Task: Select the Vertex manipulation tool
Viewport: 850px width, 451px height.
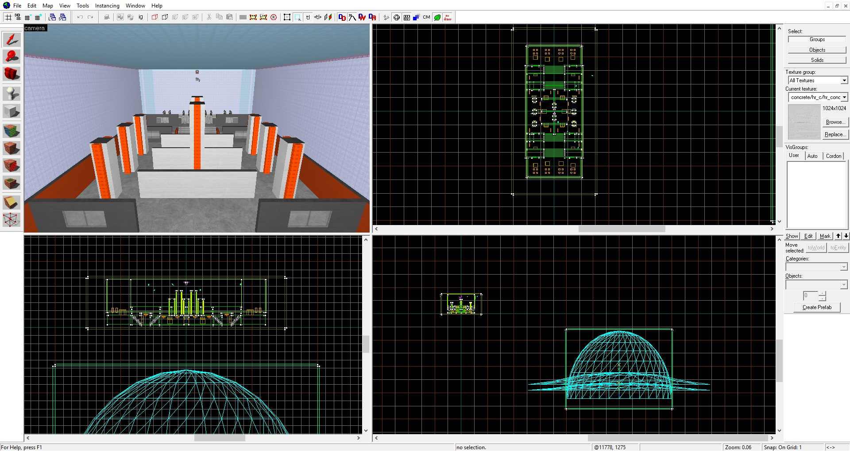Action: coord(12,219)
